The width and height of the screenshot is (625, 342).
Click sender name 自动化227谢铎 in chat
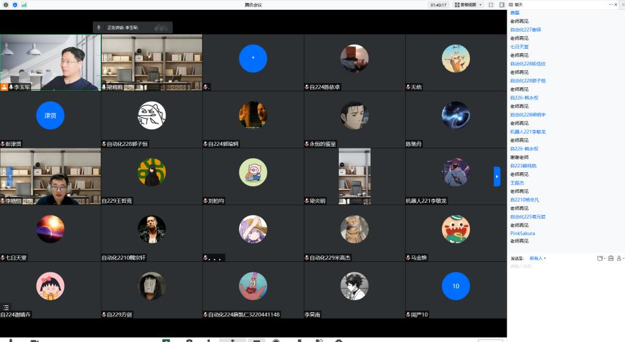click(x=526, y=29)
